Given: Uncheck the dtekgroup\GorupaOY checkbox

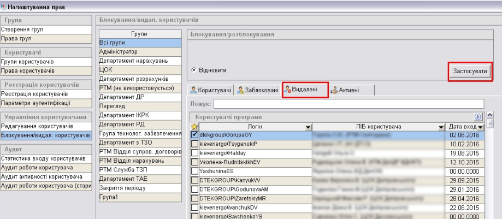Looking at the screenshot, I should (194, 135).
